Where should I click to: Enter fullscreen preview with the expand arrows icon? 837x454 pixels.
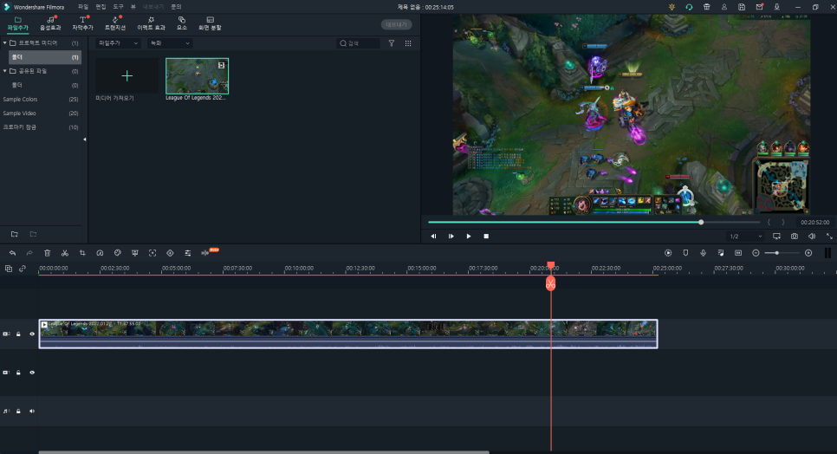829,236
